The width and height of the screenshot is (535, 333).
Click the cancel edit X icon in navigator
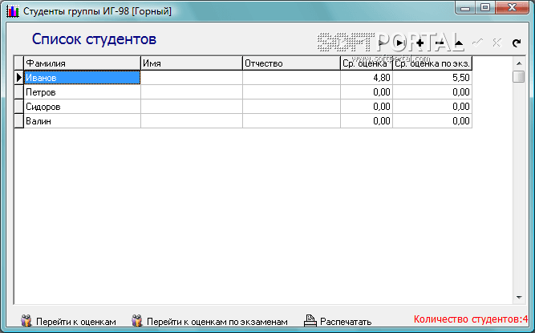497,43
